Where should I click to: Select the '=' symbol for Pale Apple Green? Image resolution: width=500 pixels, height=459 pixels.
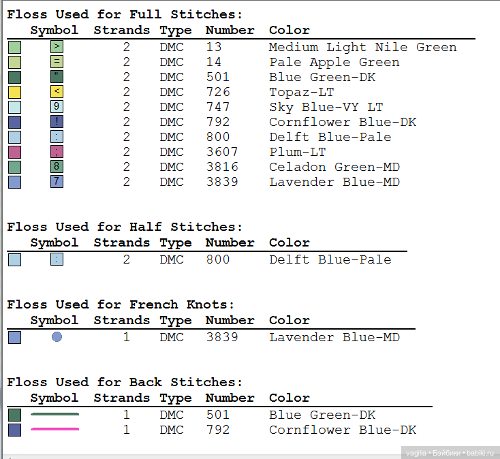pos(57,62)
